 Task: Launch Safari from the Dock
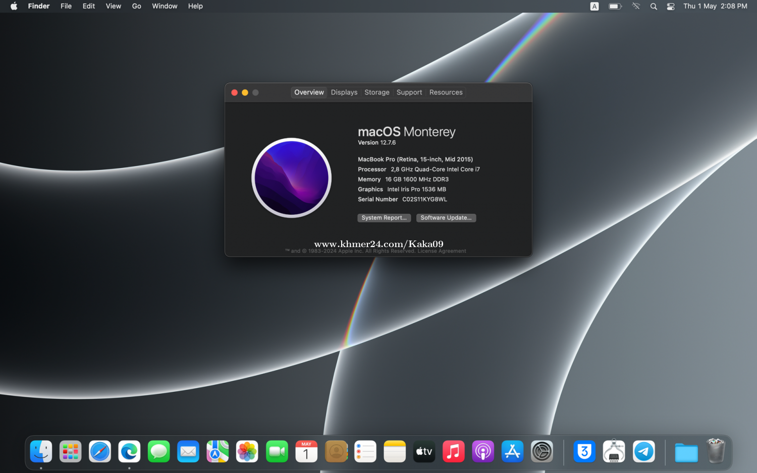(x=100, y=452)
